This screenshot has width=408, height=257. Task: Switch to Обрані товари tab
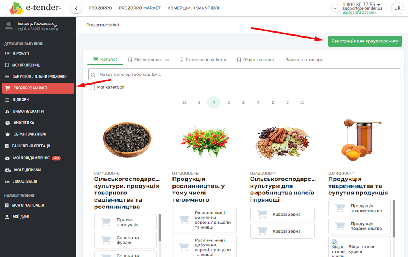point(256,60)
